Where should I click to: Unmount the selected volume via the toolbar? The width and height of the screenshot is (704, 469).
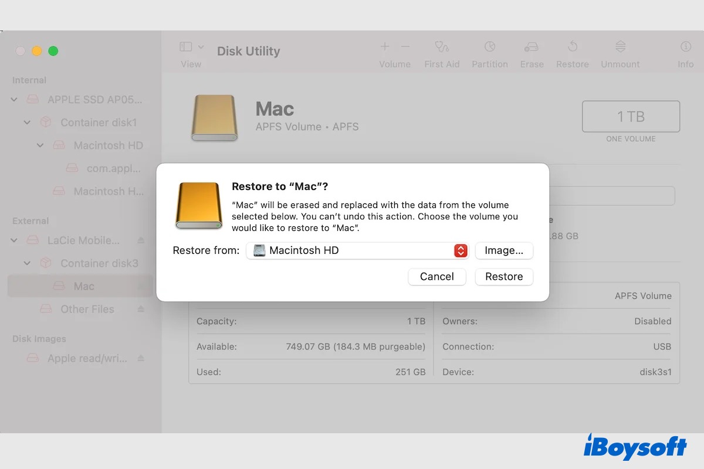pyautogui.click(x=620, y=53)
